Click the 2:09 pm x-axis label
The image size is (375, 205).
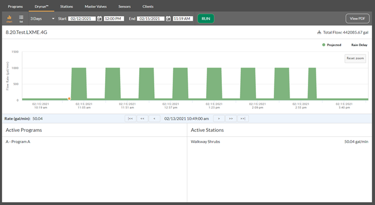point(257,106)
